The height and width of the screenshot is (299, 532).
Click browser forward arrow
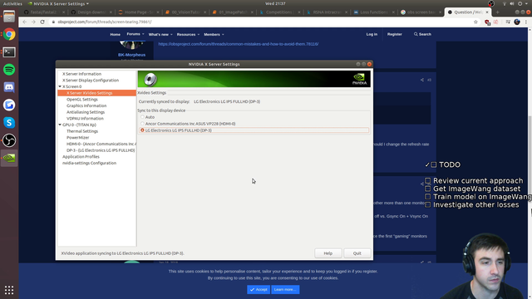tap(33, 22)
